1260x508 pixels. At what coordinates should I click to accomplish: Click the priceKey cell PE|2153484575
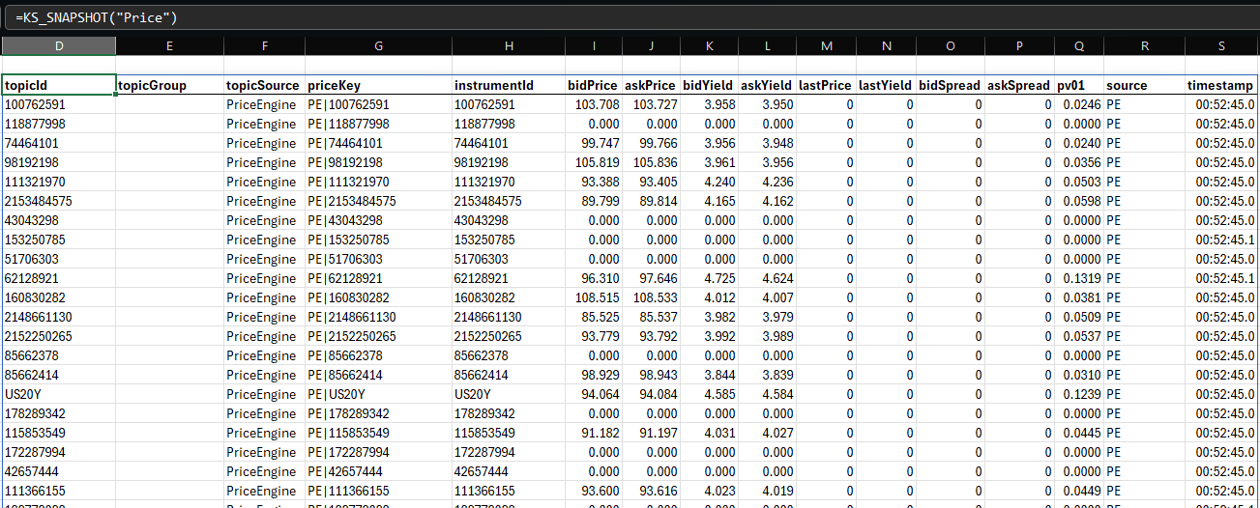[x=377, y=201]
